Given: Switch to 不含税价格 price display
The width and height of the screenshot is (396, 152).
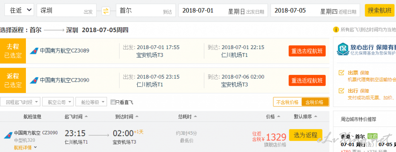Looking at the screenshot, I should point(287,102).
